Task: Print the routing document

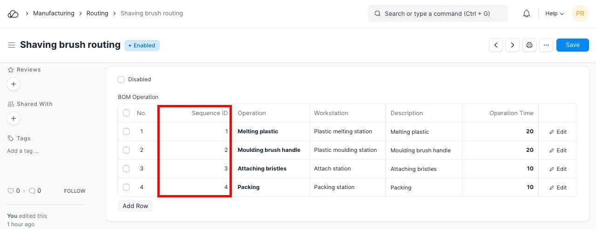Action: coord(529,45)
